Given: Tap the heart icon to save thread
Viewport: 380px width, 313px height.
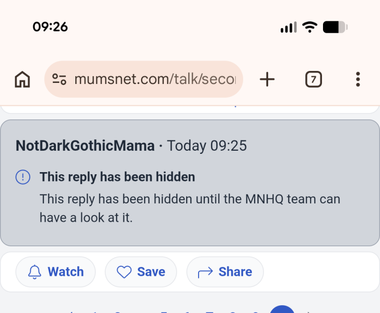Looking at the screenshot, I should [x=124, y=272].
